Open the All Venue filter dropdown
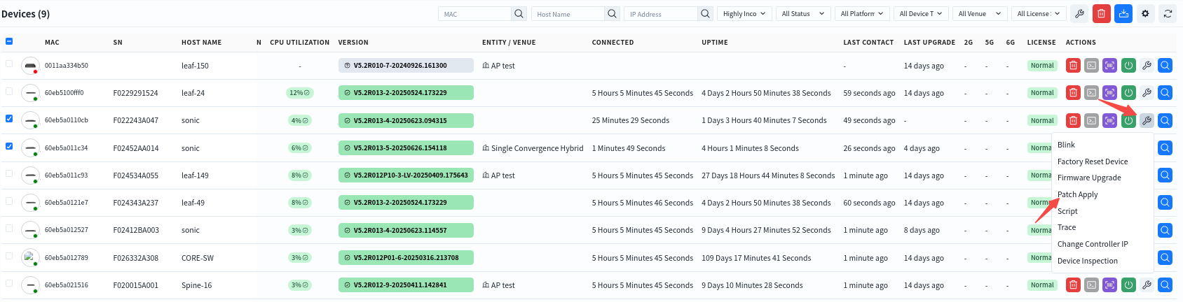Screen dimensions: 1183x302 pos(980,13)
